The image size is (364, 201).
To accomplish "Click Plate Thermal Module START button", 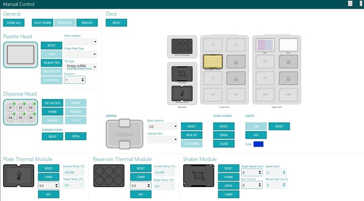I will [x=48, y=177].
